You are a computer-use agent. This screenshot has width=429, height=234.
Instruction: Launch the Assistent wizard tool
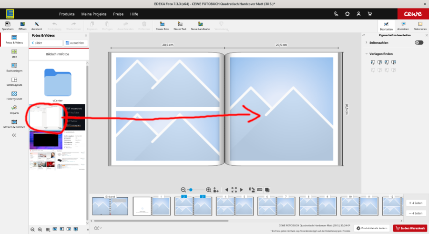click(36, 25)
